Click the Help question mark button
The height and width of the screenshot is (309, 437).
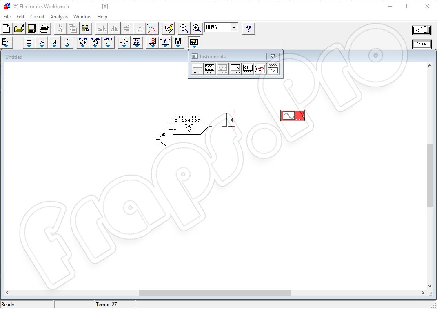click(x=248, y=28)
